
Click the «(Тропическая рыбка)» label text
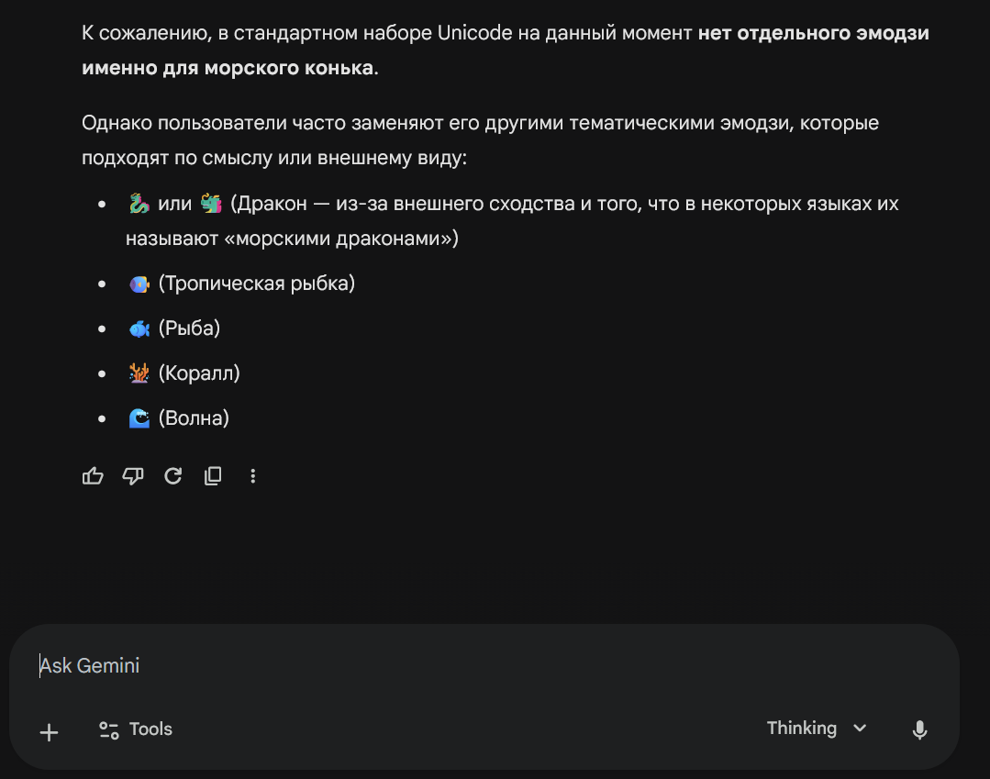(x=257, y=284)
